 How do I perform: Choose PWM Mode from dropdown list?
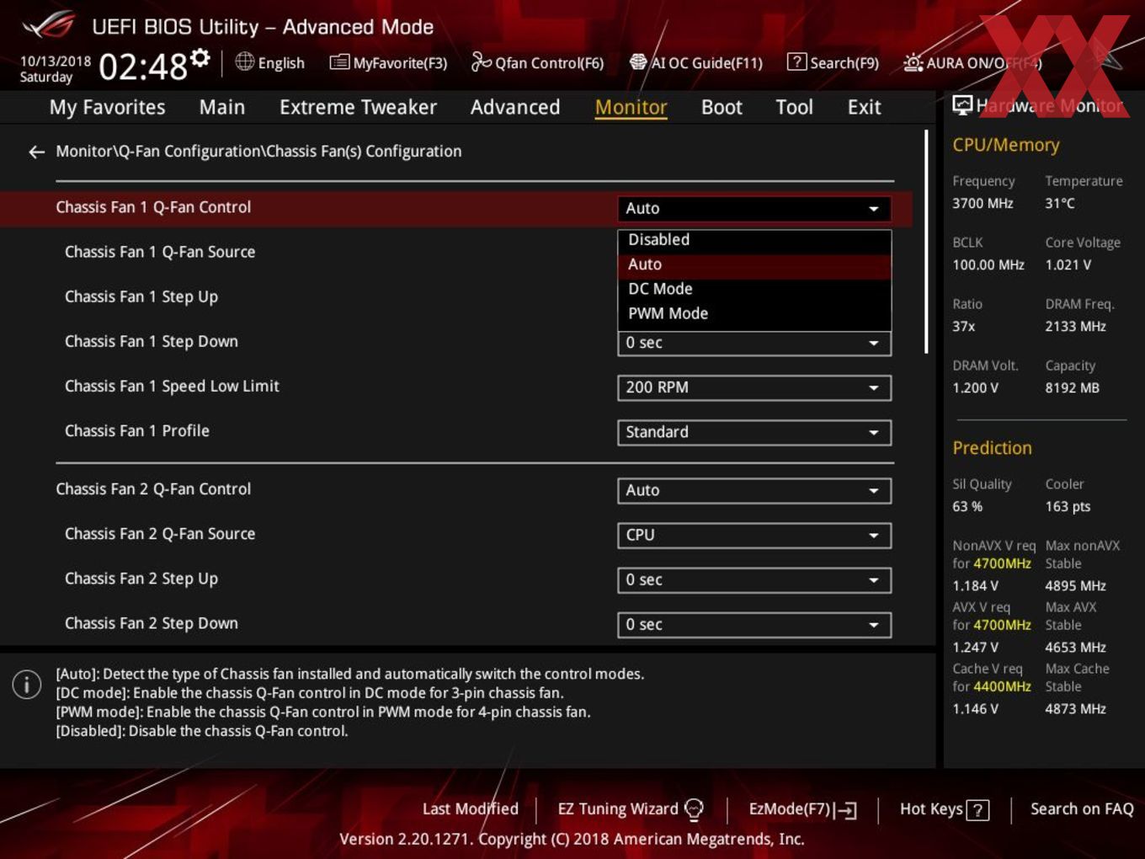click(x=754, y=313)
